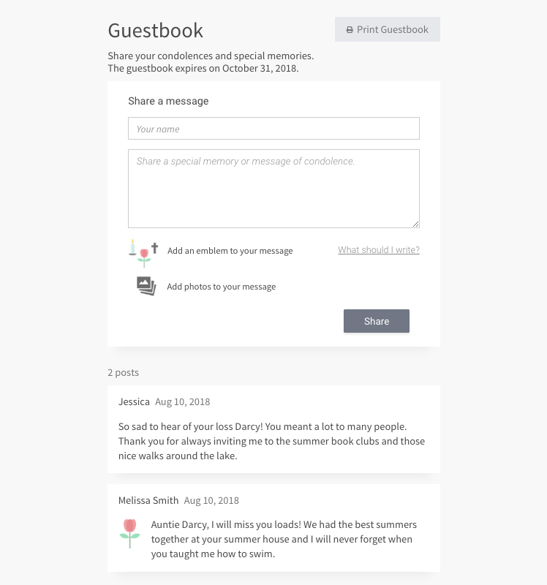547x585 pixels.
Task: Submit with the Share button
Action: coord(377,321)
